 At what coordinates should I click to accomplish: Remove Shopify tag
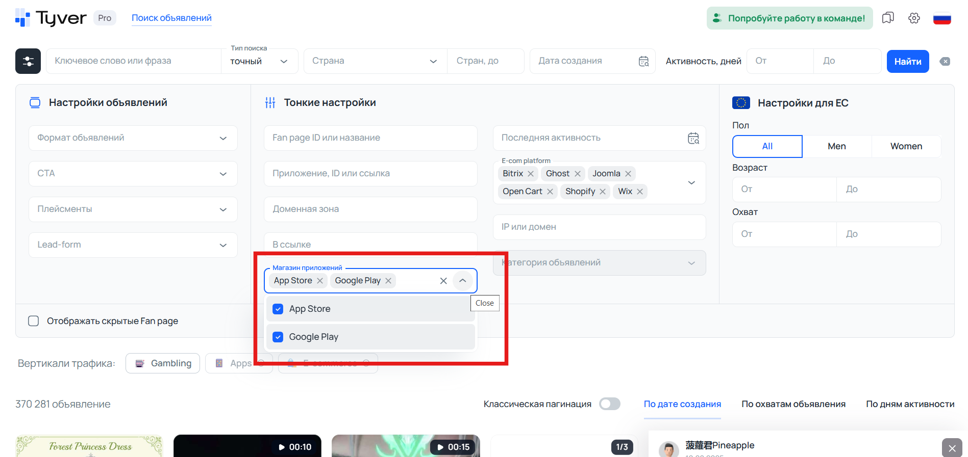tap(603, 192)
